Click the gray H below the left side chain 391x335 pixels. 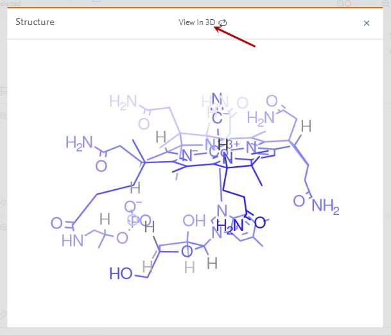tap(135, 188)
